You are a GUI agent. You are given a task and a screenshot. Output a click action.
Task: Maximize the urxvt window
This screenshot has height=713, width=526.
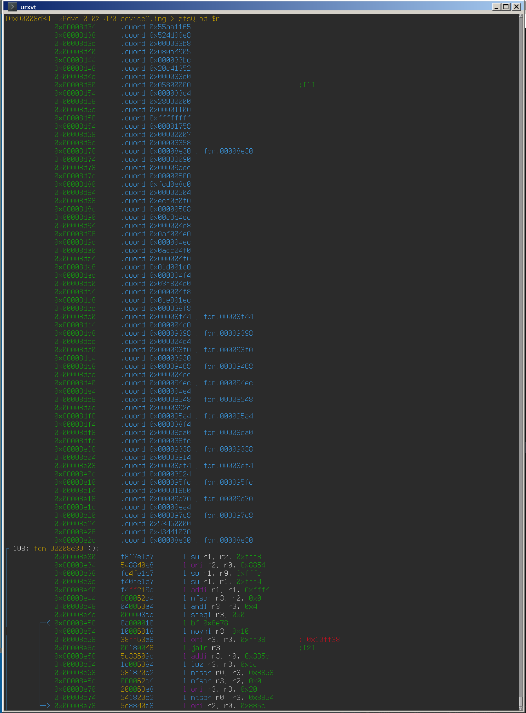pos(506,7)
